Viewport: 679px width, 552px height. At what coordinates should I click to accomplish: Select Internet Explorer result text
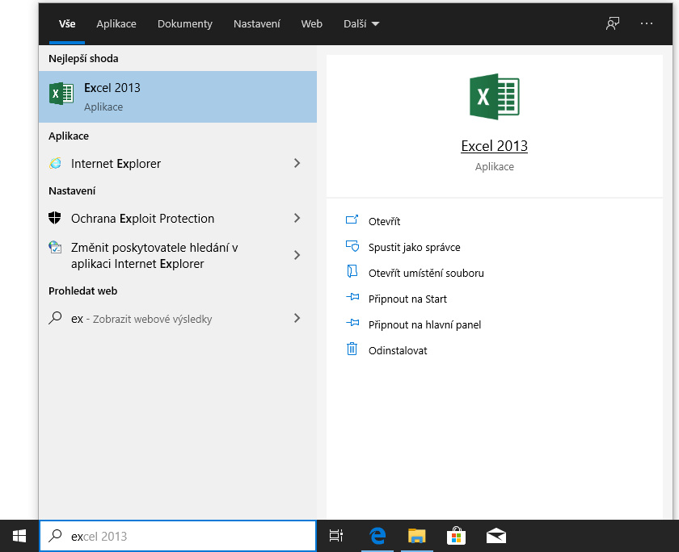[116, 163]
